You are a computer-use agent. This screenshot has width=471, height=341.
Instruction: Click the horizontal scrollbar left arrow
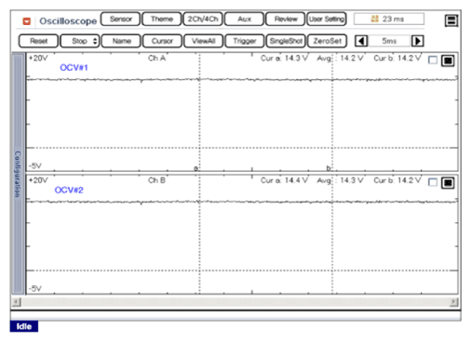click(x=17, y=302)
